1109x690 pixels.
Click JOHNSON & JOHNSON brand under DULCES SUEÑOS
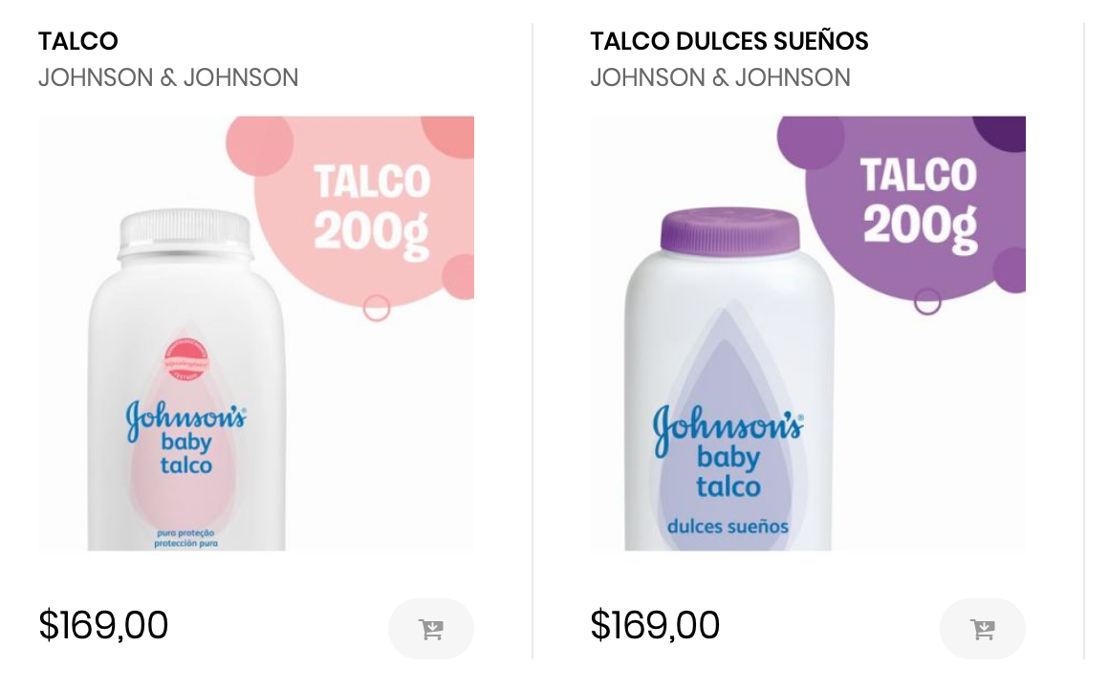720,77
